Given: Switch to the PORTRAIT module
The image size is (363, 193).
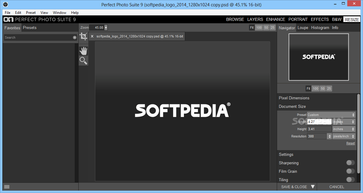Looking at the screenshot, I should 298,19.
